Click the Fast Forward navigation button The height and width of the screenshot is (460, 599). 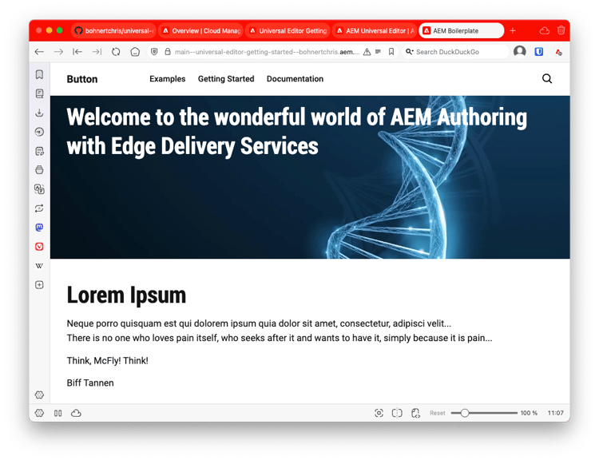coord(97,52)
